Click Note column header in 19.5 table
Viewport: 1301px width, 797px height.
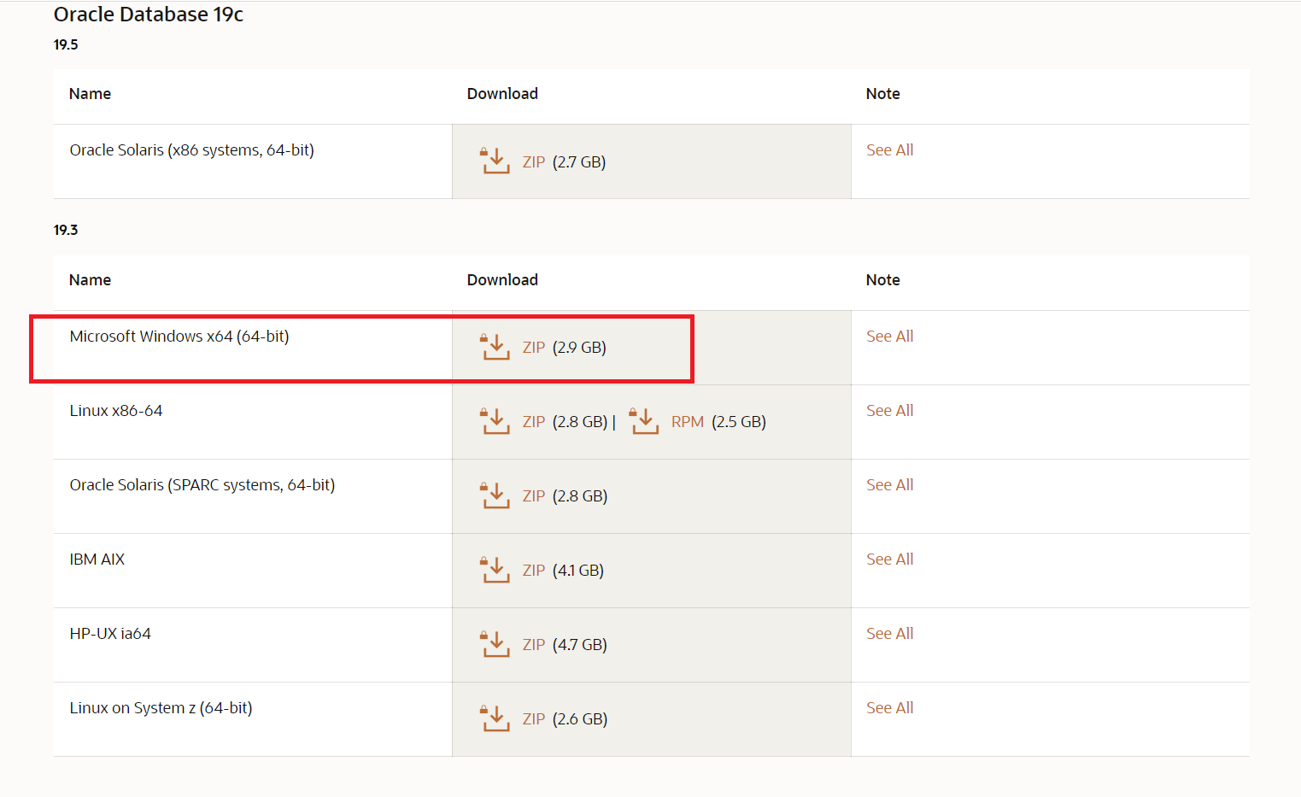[882, 94]
